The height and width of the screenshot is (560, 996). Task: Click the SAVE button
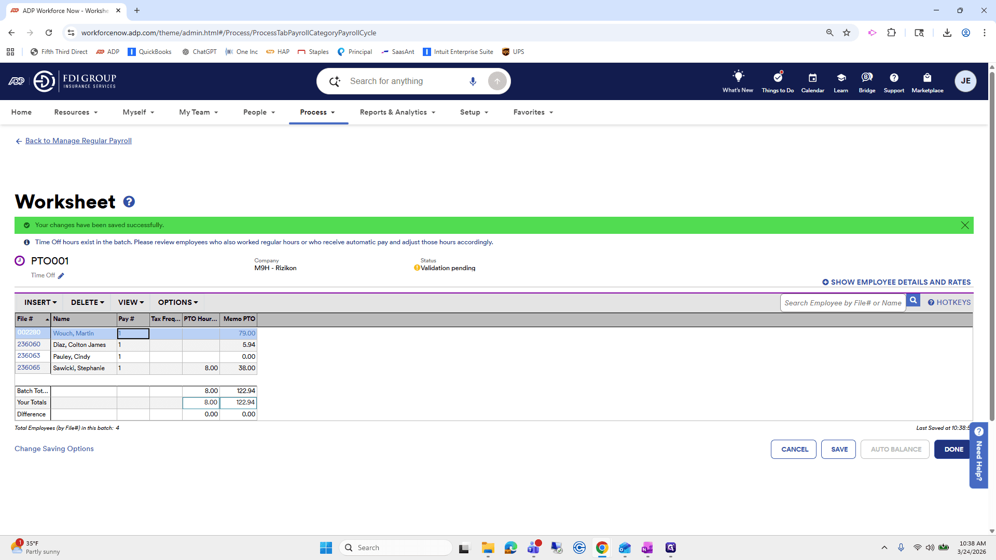click(x=839, y=450)
